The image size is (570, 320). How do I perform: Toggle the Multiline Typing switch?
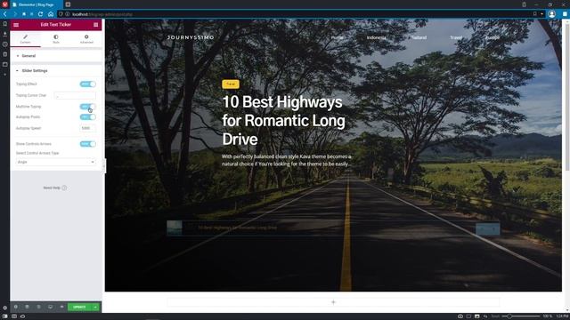coord(87,107)
